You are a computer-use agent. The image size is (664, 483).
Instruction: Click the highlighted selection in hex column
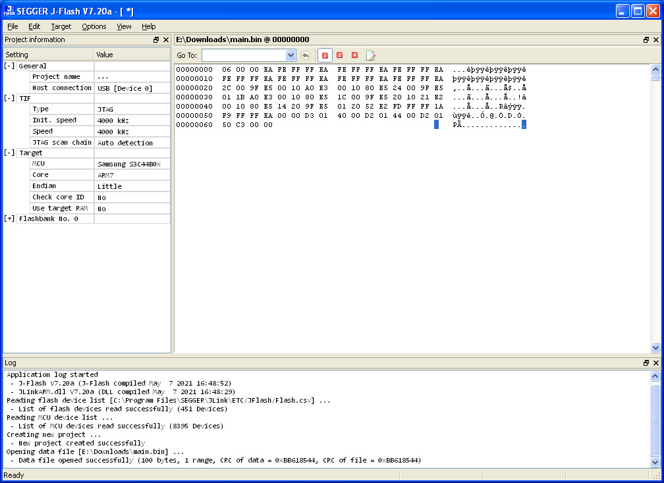(436, 125)
